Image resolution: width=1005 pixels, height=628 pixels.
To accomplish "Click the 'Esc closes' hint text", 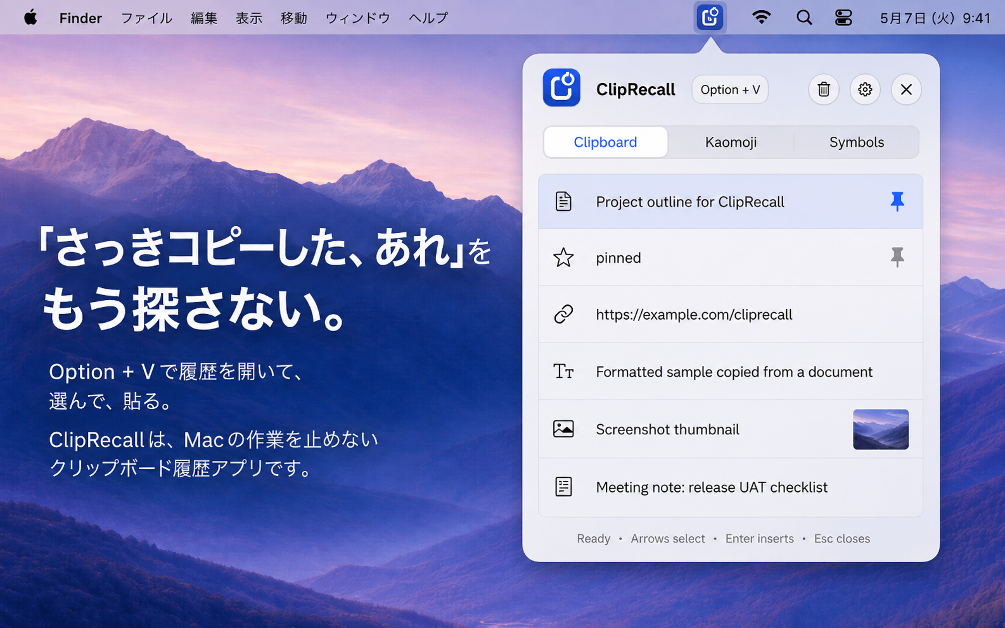I will 842,539.
